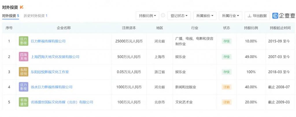Expand the 所属行业 dropdown filter
Image resolution: width=296 pixels, height=117 pixels.
[x=231, y=16]
